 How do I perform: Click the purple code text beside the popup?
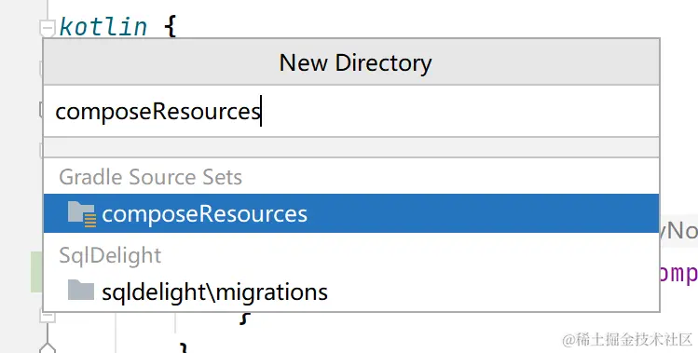[678, 272]
